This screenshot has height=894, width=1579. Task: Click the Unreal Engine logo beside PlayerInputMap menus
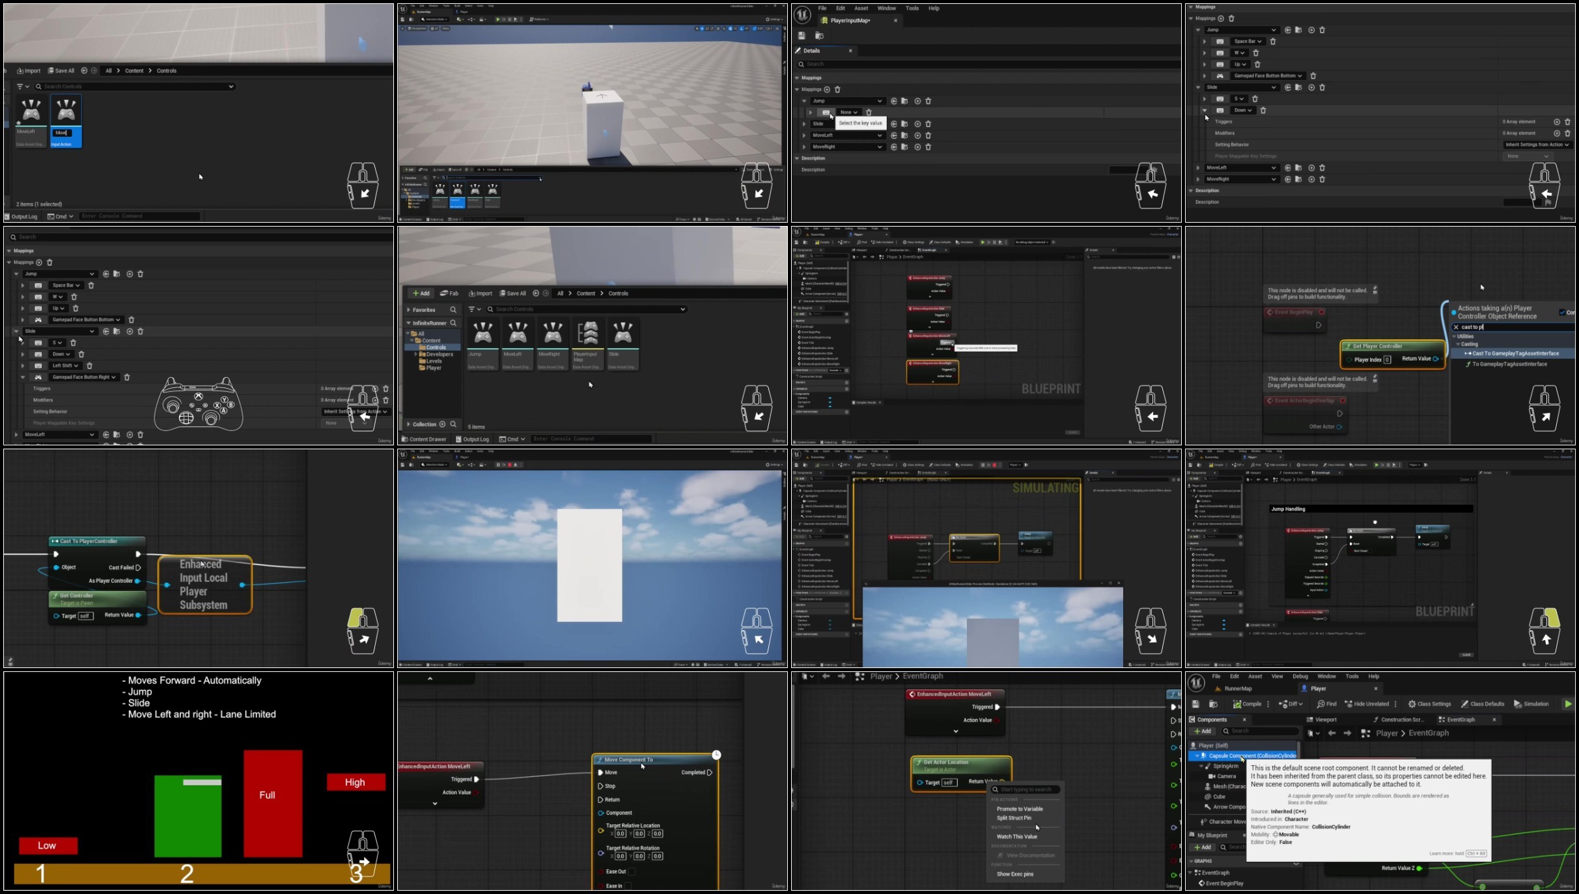[x=802, y=14]
